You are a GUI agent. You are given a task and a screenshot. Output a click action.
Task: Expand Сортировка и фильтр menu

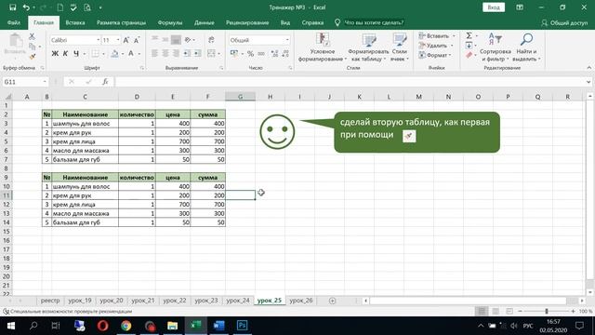coord(496,47)
